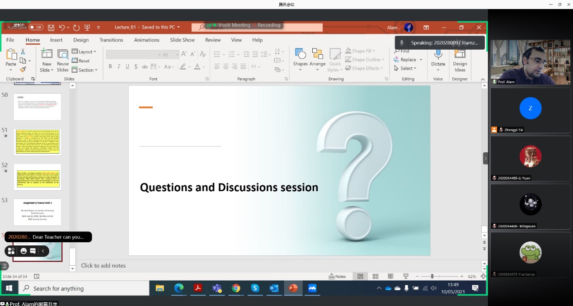Open Microsoft Teams from the taskbar

click(x=217, y=288)
